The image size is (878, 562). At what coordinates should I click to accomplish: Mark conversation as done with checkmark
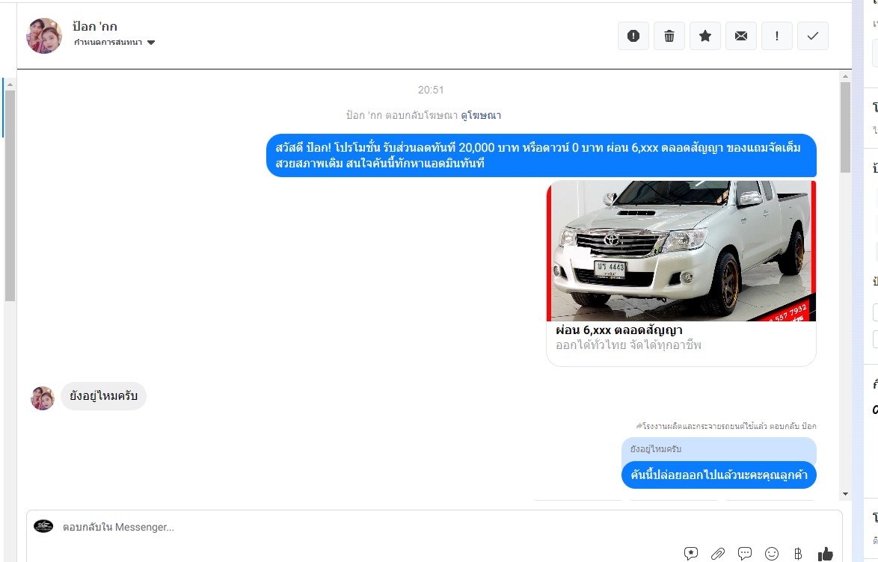coord(813,36)
